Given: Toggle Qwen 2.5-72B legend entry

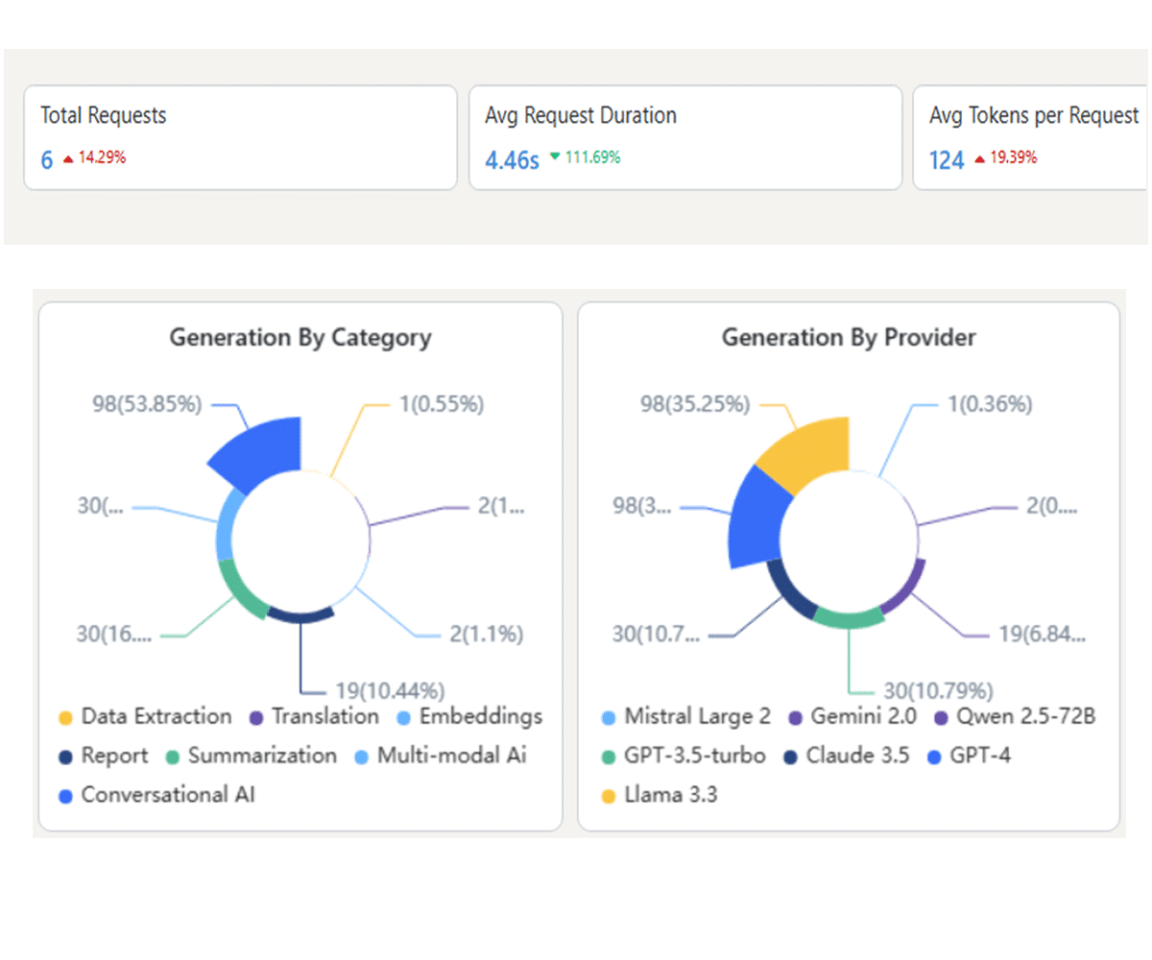Looking at the screenshot, I should (1015, 717).
